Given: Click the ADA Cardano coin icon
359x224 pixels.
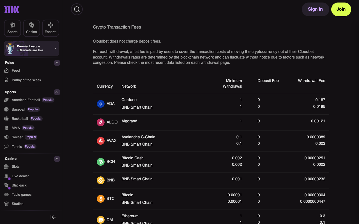Looking at the screenshot, I should 101,104.
